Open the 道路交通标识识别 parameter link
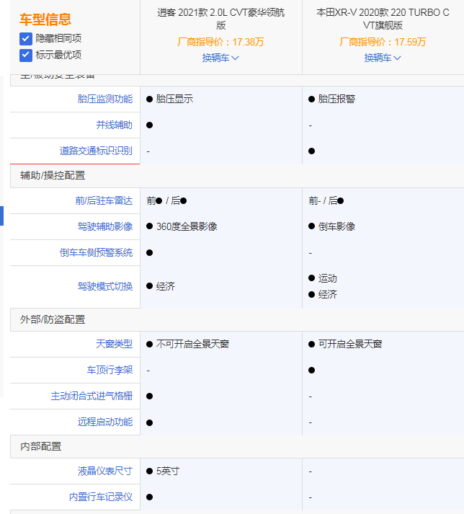Image resolution: width=464 pixels, height=514 pixels. 96,151
